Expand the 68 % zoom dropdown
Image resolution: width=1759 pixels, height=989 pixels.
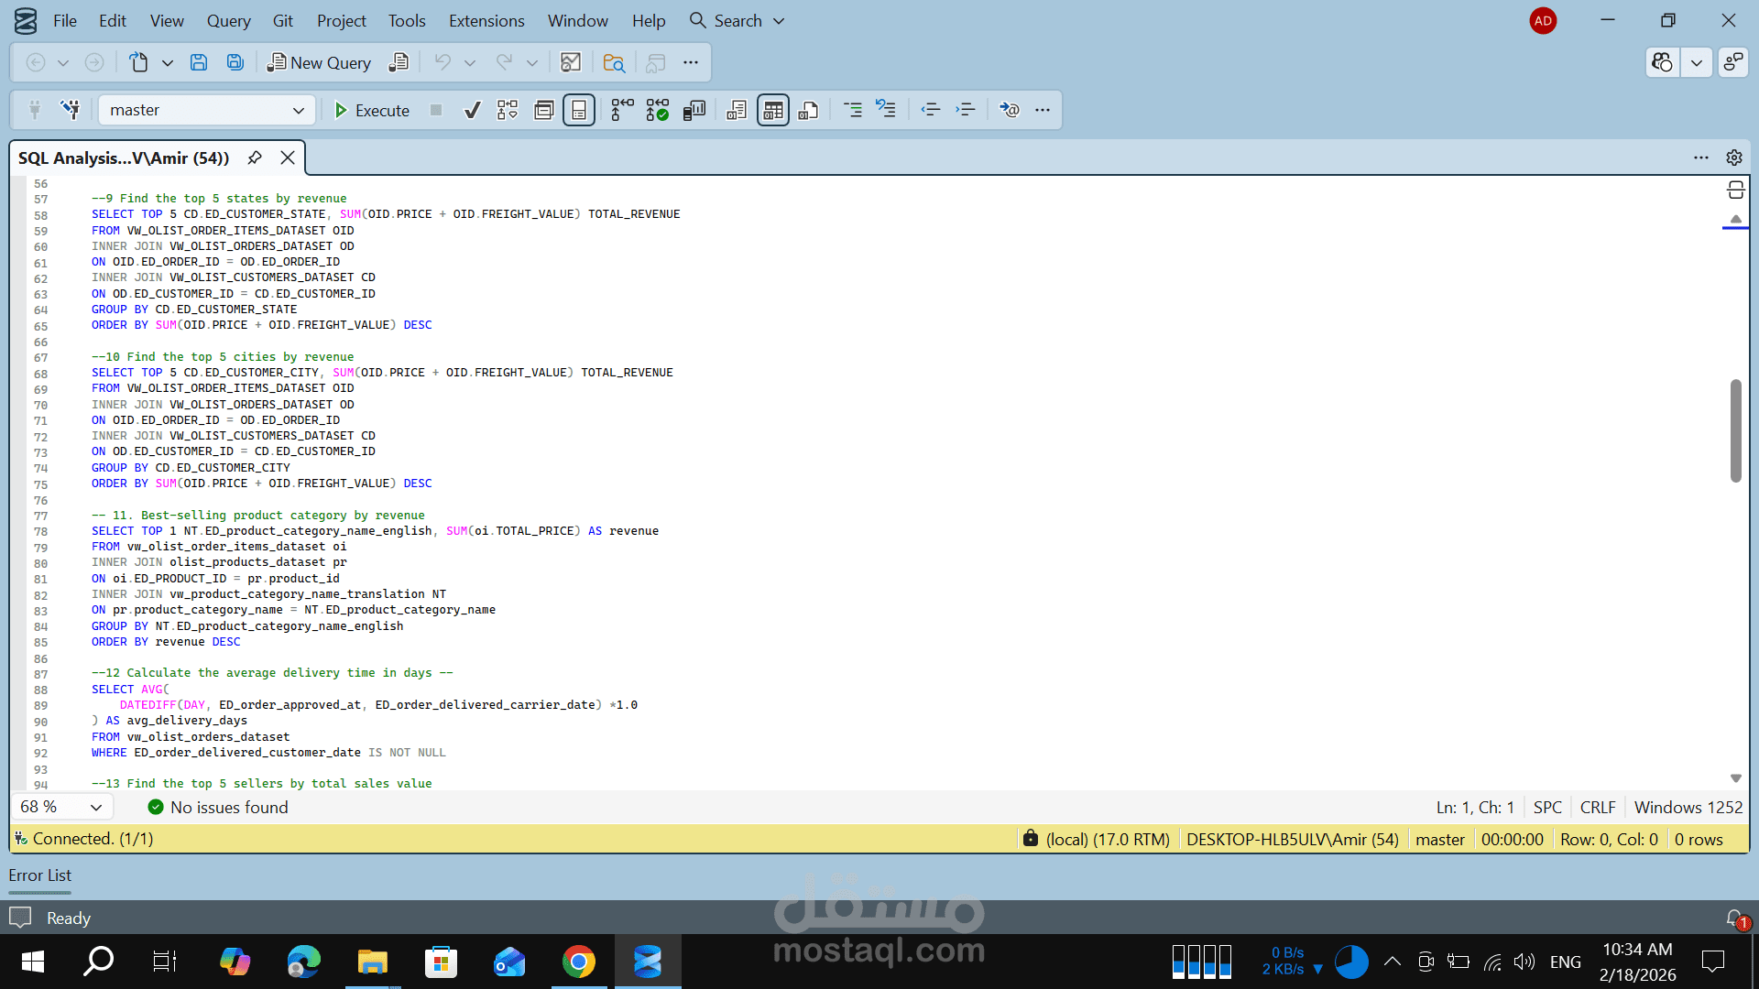(x=95, y=807)
